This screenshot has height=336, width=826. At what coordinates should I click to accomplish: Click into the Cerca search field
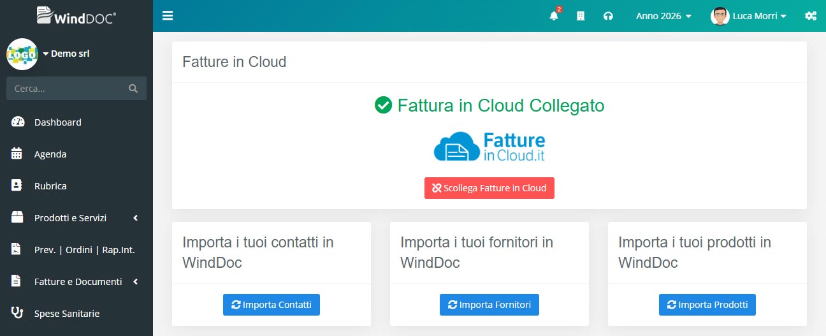(x=67, y=89)
